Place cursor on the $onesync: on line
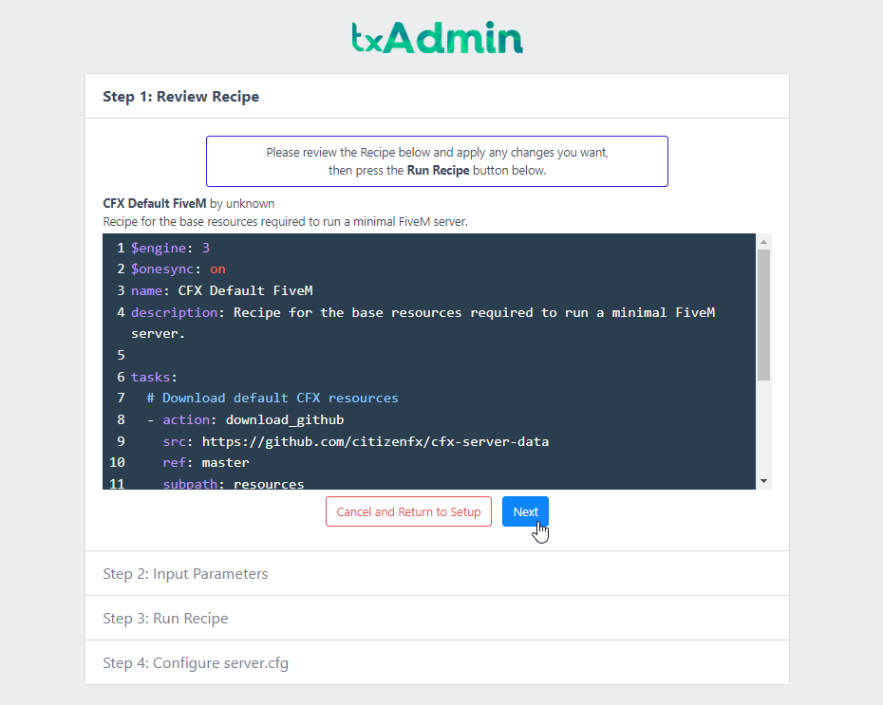 coord(178,269)
